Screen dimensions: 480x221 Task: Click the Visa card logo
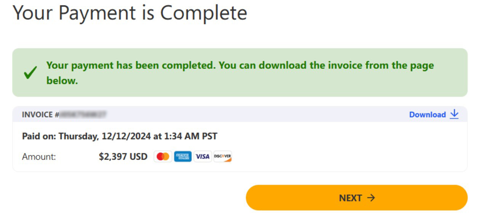[203, 156]
